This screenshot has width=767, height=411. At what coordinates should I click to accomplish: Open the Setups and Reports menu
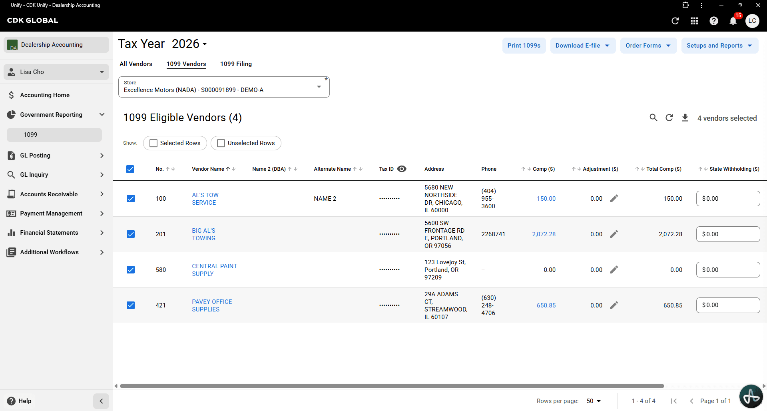[719, 46]
